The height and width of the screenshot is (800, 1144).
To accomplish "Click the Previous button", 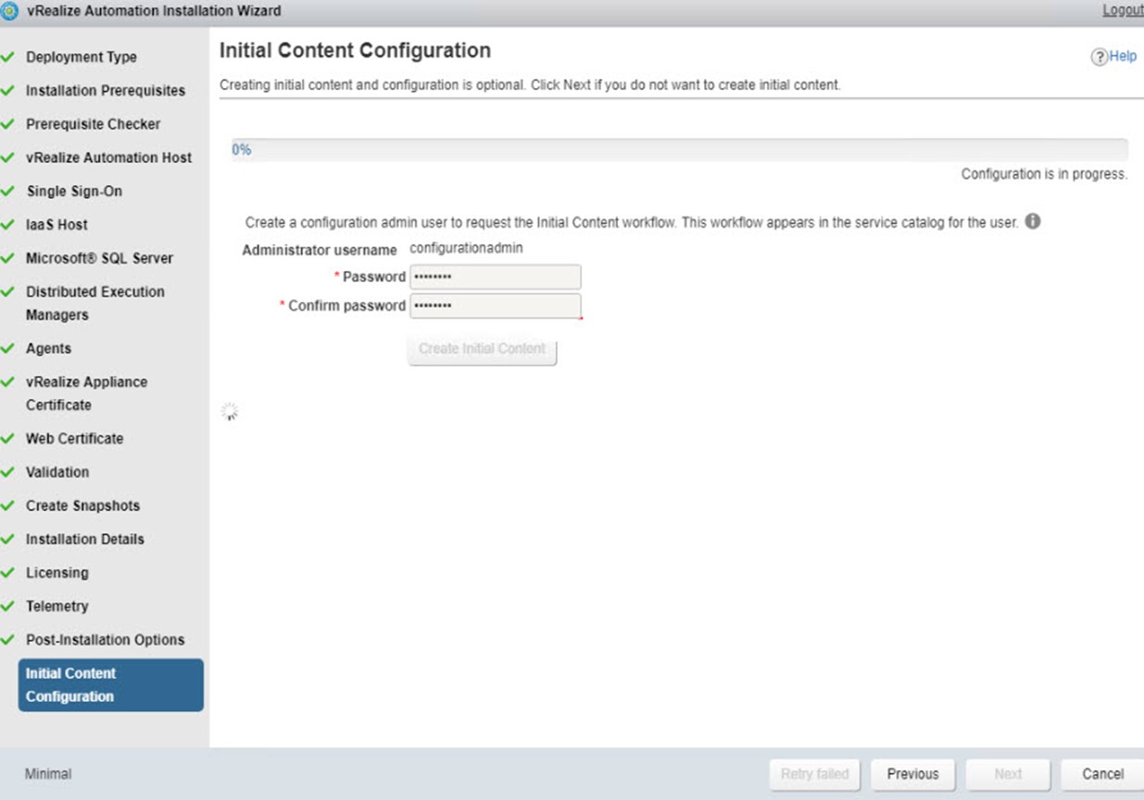I will (912, 774).
